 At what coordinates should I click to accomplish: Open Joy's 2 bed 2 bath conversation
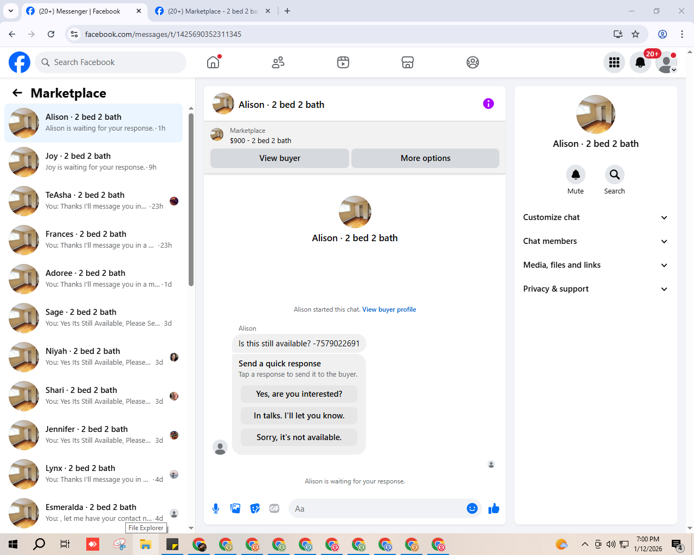[93, 162]
